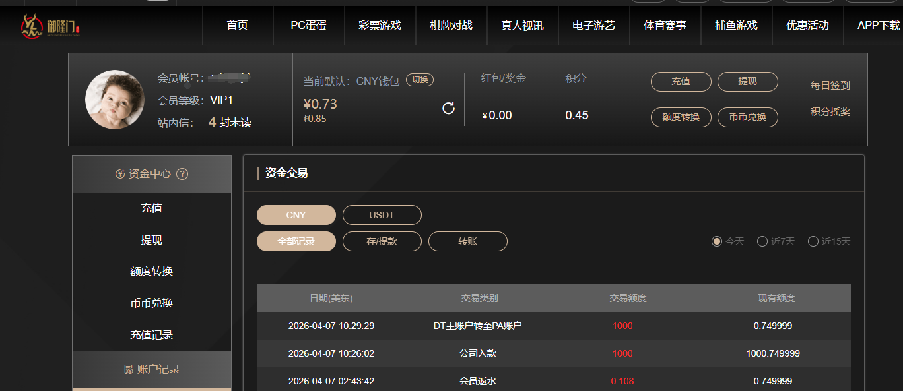Click the 充值 button in header panel
The width and height of the screenshot is (903, 391).
pos(681,82)
